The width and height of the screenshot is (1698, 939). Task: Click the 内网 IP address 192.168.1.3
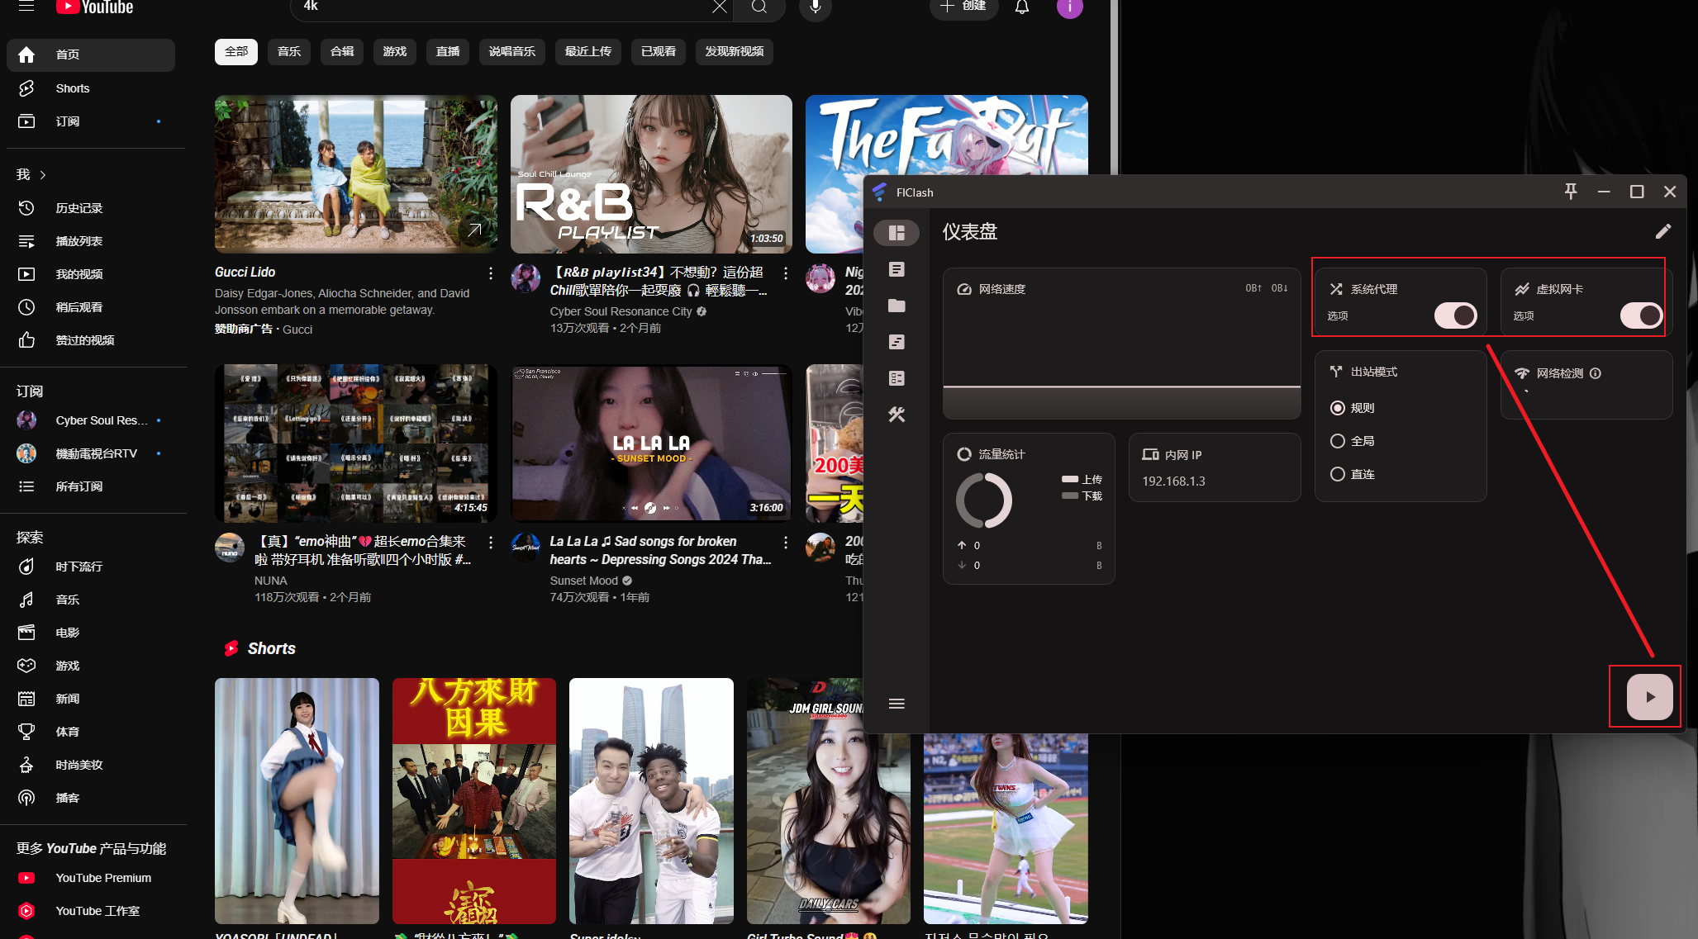(1173, 481)
